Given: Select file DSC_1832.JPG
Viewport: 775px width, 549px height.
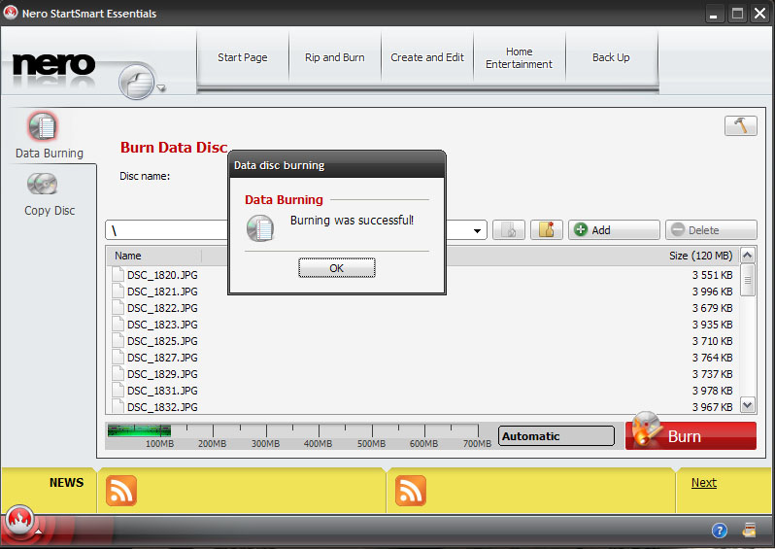Looking at the screenshot, I should point(162,407).
